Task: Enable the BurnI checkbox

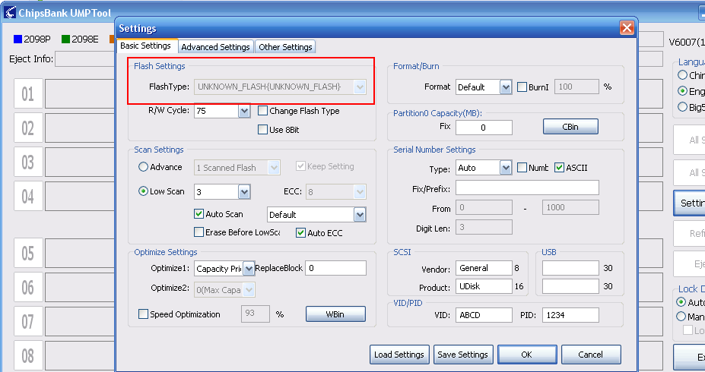Action: 522,87
